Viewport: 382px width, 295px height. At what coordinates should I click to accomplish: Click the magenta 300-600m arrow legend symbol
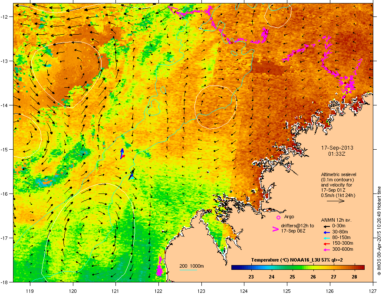point(326,249)
